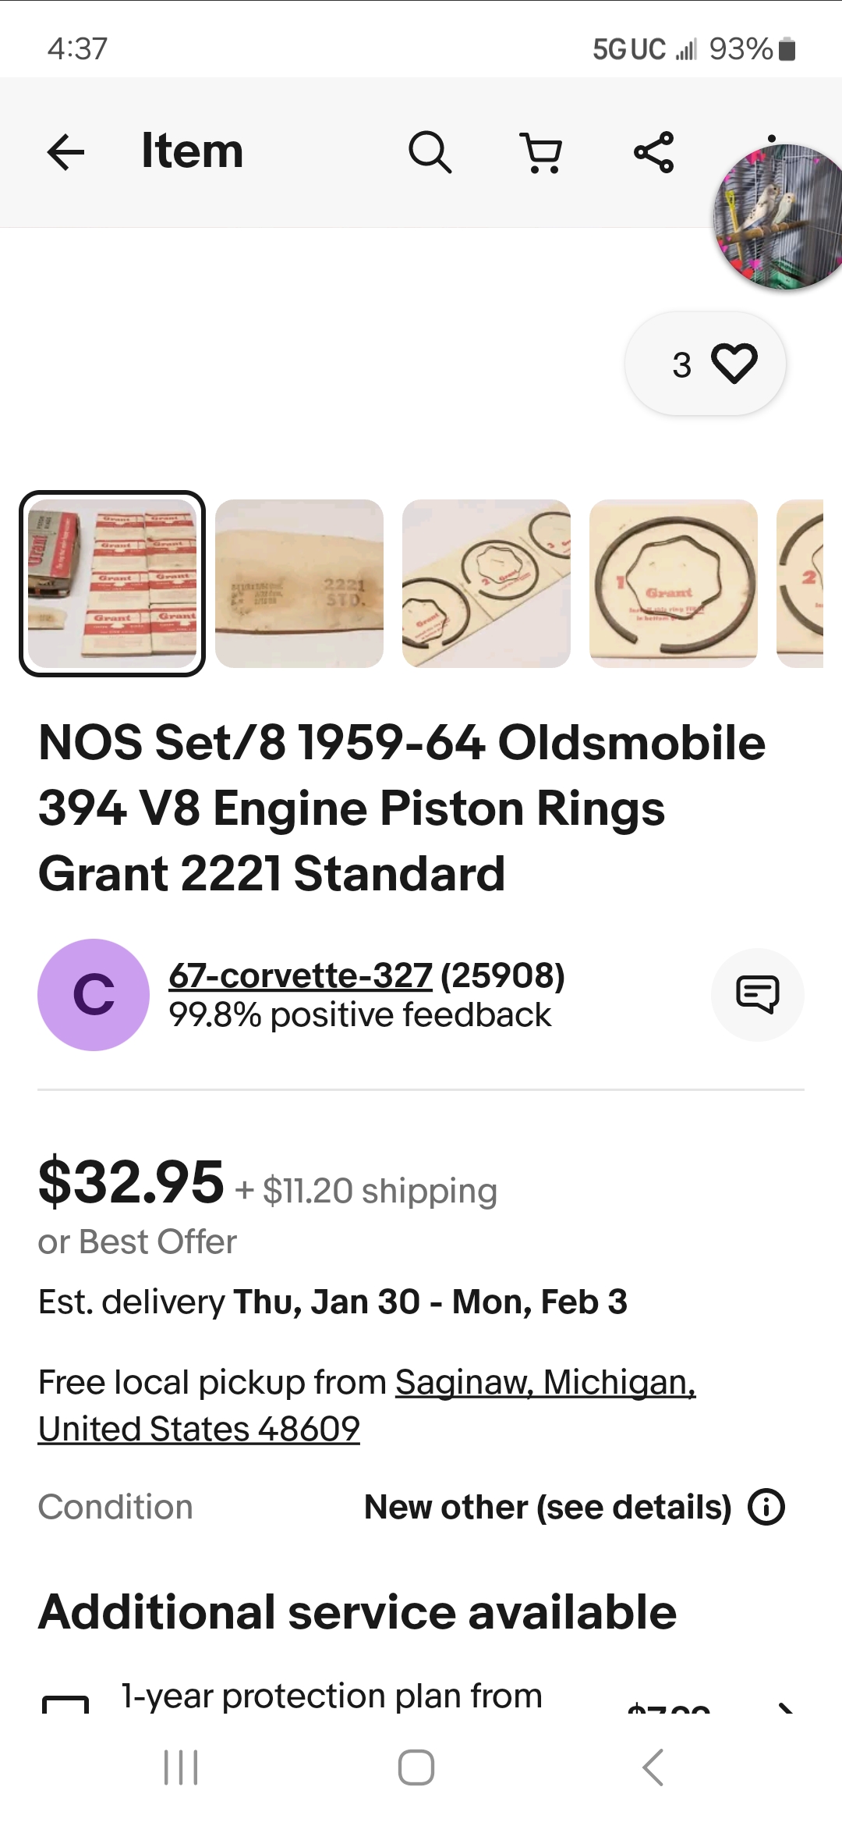
Task: View the fourth Grant ring thumbnail
Action: [x=674, y=584]
